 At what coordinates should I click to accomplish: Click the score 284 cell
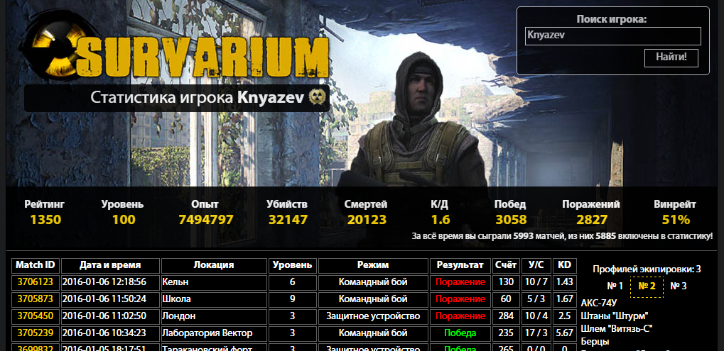point(506,316)
